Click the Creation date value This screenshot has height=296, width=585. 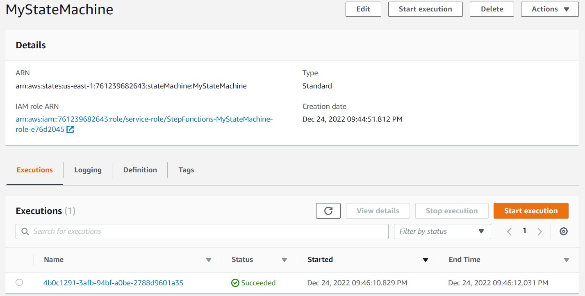point(353,119)
